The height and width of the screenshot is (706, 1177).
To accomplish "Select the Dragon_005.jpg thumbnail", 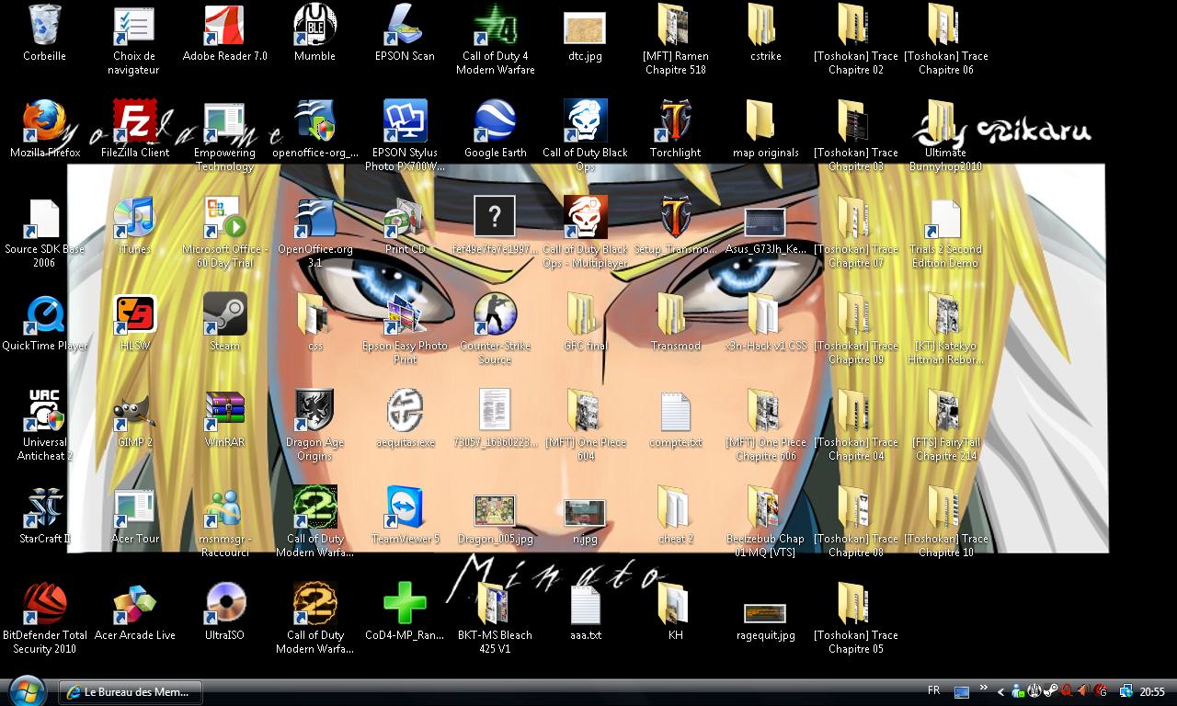I will click(x=495, y=510).
